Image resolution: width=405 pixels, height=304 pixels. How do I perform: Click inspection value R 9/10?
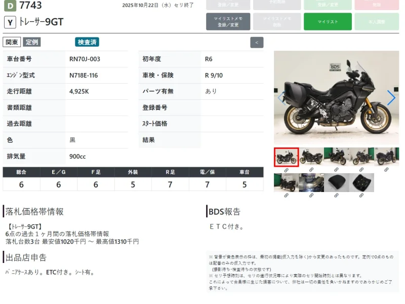click(x=214, y=75)
